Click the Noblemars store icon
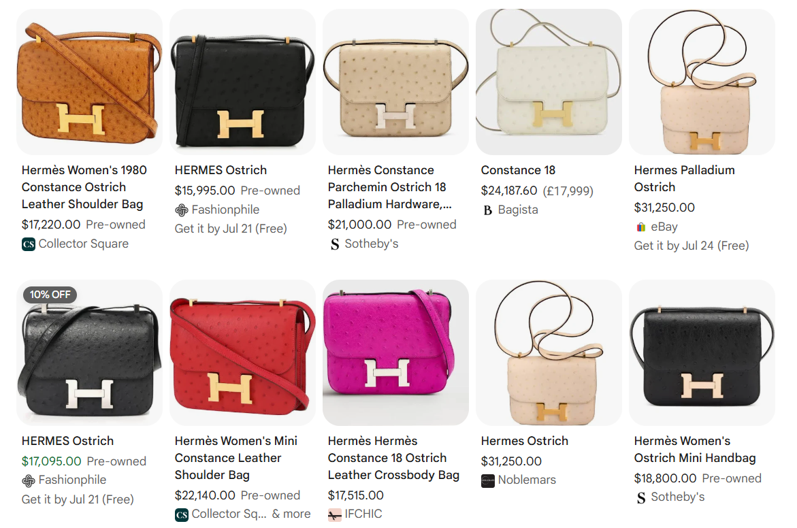Screen dimensions: 797x528 pos(487,480)
